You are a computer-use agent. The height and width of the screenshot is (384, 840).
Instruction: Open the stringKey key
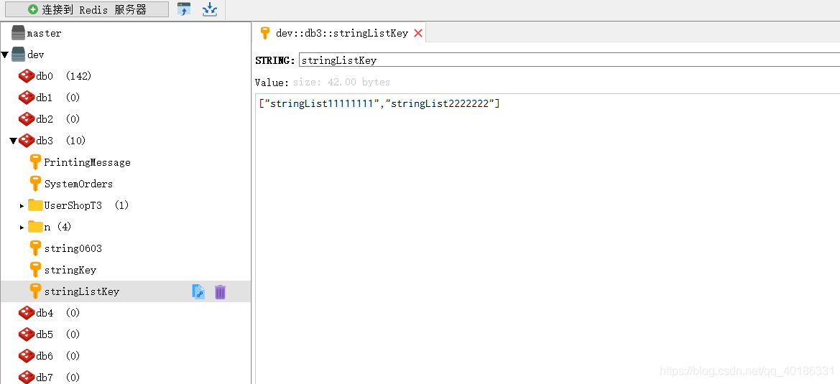(x=70, y=270)
